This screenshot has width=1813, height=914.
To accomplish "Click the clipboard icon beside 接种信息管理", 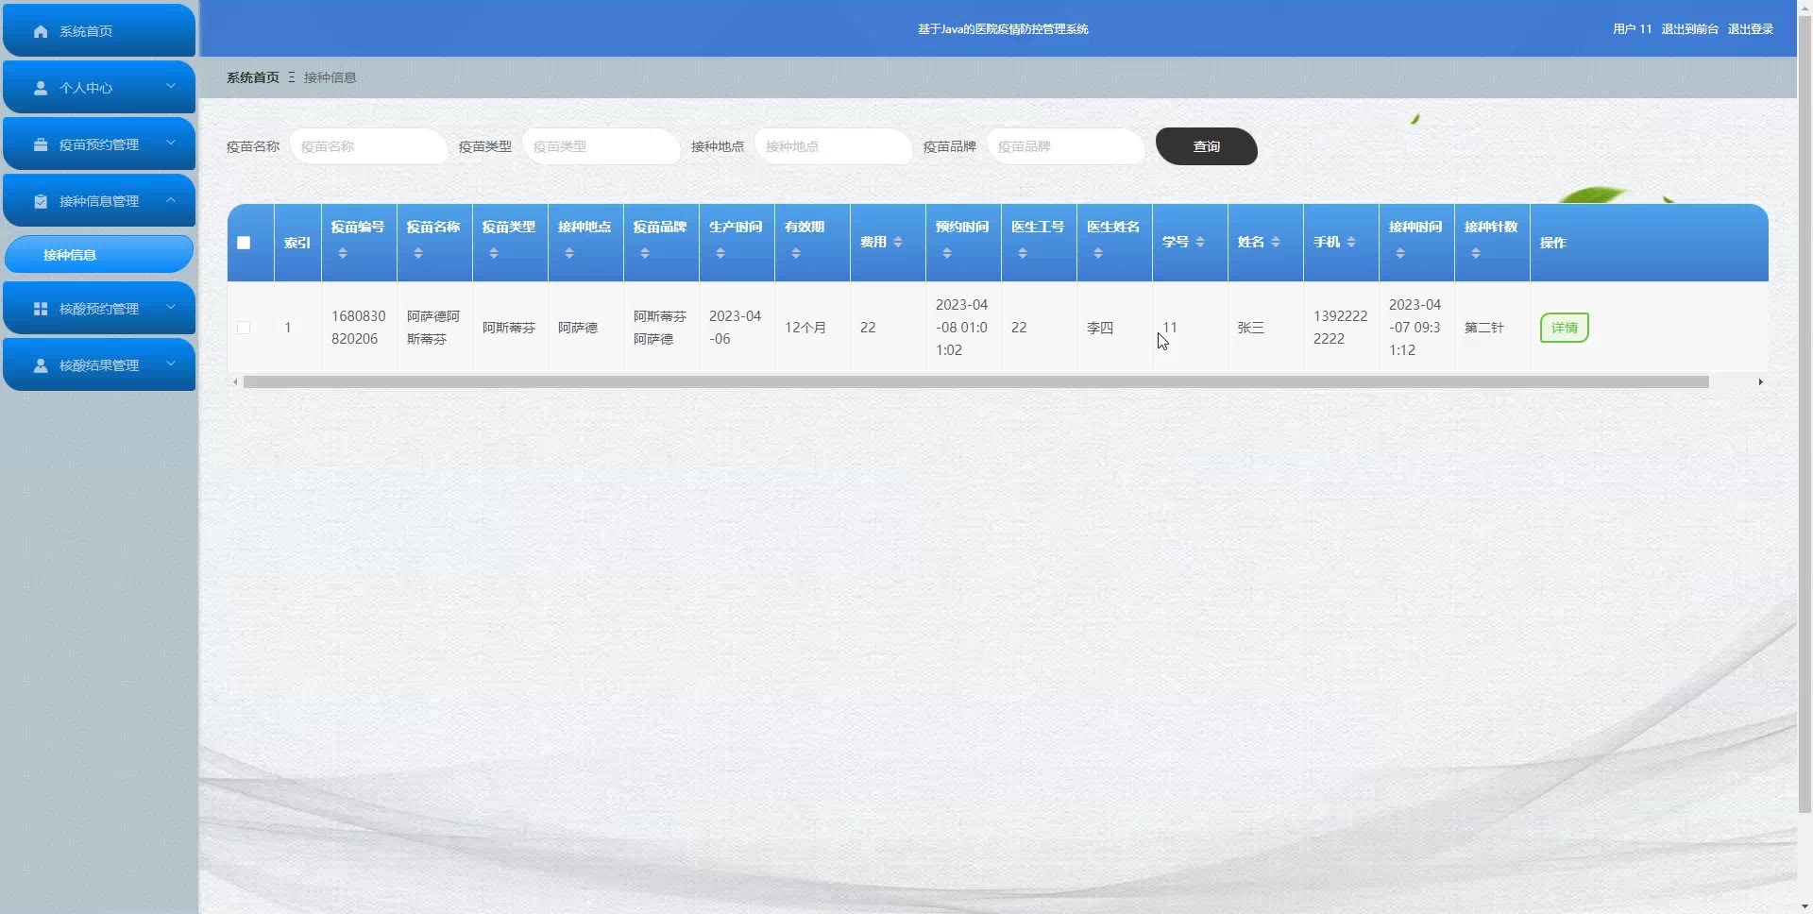I will (x=41, y=201).
